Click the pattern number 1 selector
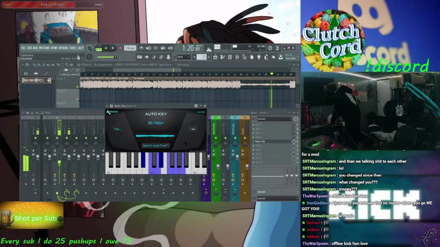The width and height of the screenshot is (440, 247). (x=202, y=57)
